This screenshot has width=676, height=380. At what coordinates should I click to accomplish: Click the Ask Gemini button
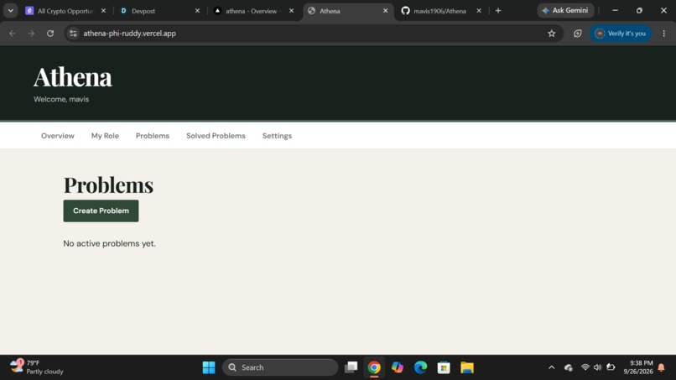click(x=565, y=10)
